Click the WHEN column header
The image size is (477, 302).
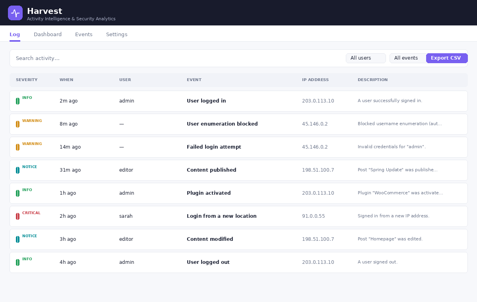66,80
